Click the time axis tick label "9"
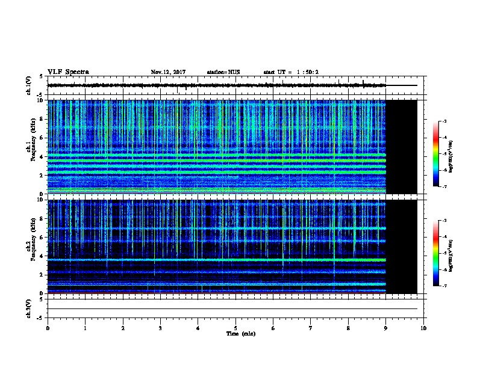The width and height of the screenshot is (477, 368). point(385,328)
